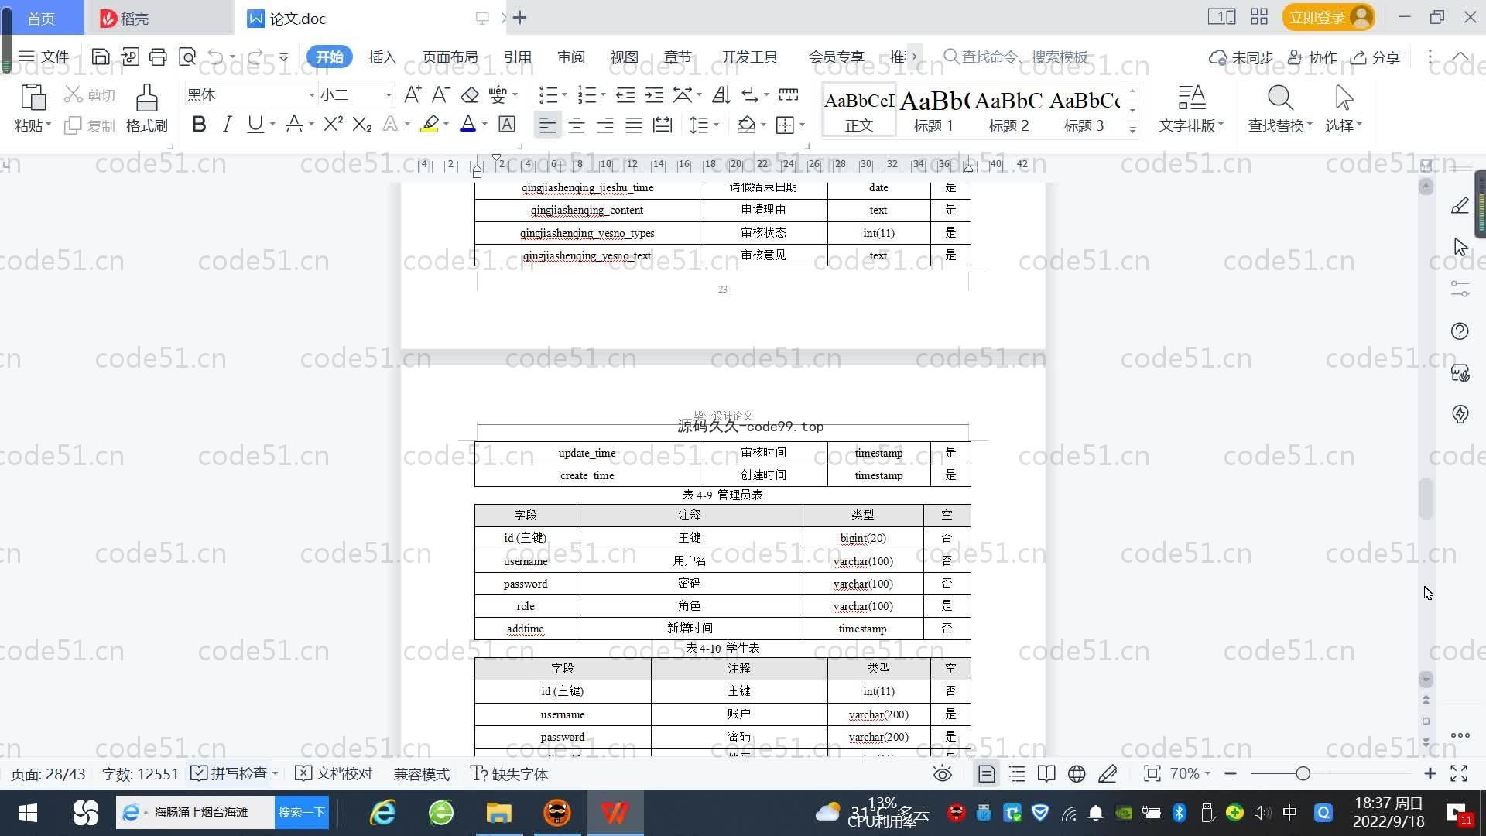Open Text Layout tool icon
The width and height of the screenshot is (1486, 836).
(x=1191, y=98)
